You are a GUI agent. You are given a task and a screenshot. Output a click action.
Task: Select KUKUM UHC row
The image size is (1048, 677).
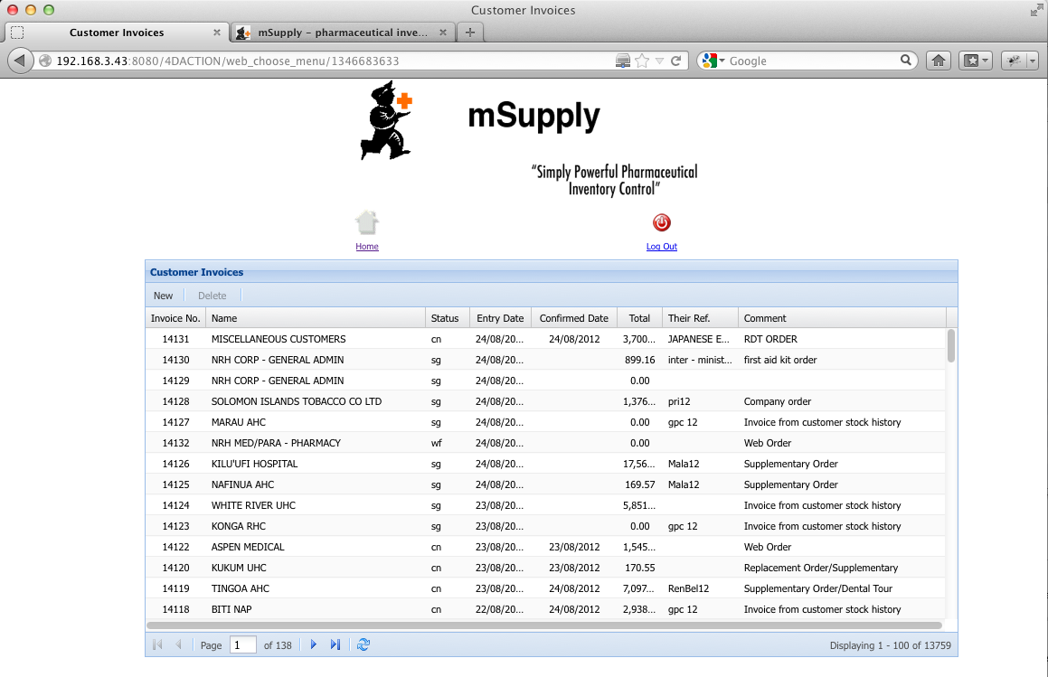545,568
